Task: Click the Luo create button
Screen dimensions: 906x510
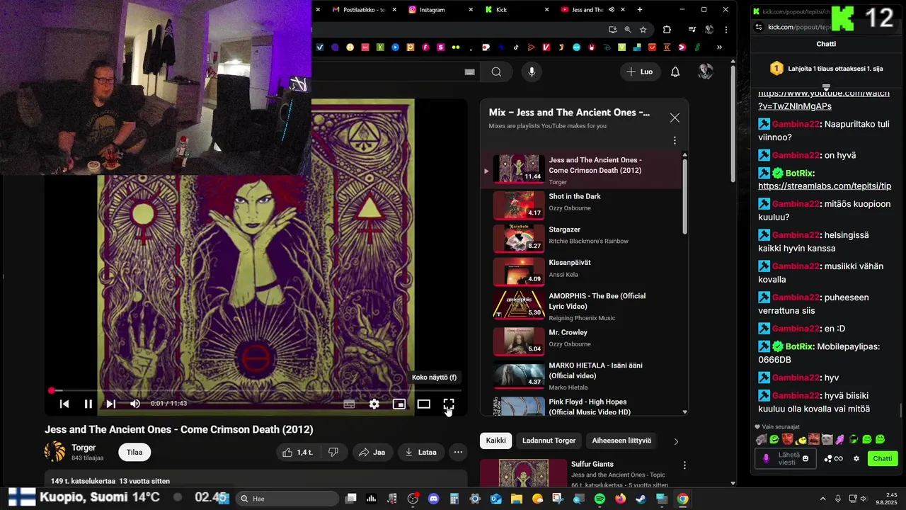Action: pos(640,72)
